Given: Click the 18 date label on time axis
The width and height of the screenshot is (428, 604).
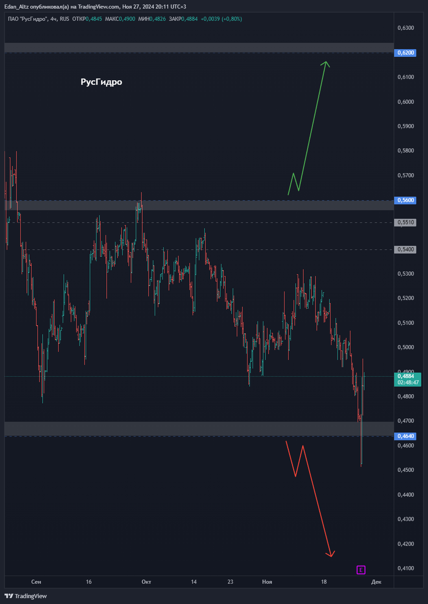Looking at the screenshot, I should (324, 582).
